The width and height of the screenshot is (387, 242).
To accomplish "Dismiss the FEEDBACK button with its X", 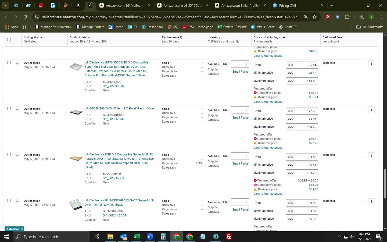I will [22, 229].
